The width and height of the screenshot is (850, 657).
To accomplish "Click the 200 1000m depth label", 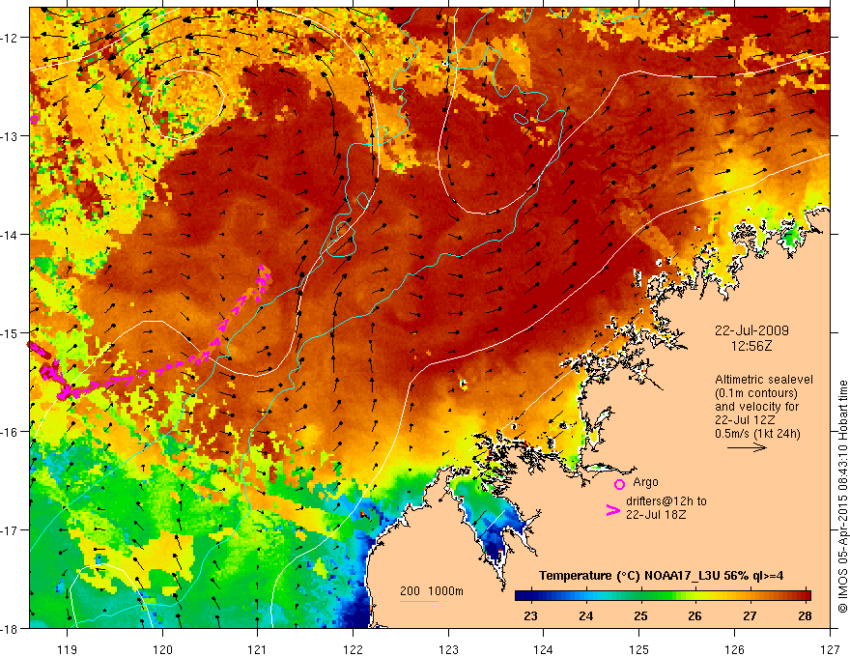I will (x=432, y=591).
